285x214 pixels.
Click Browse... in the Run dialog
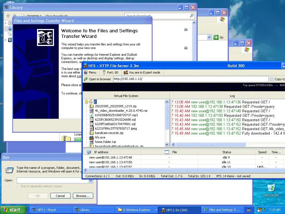(x=83, y=196)
